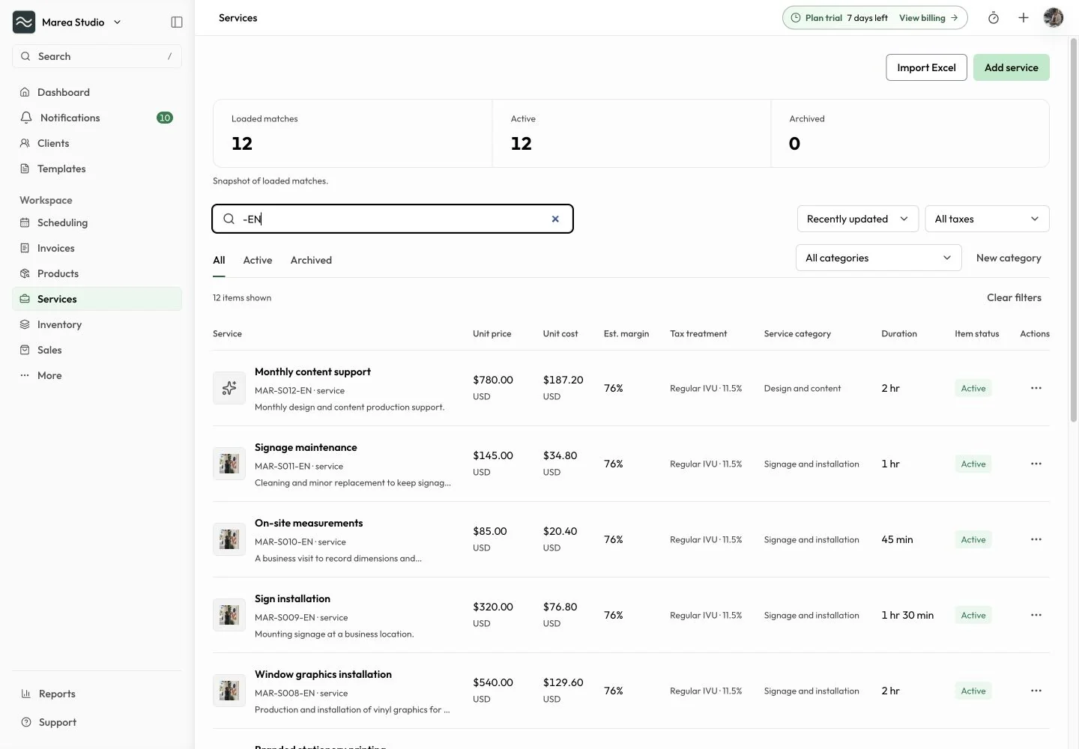Click the Plan trial 7 days left label
This screenshot has height=749, width=1079.
(846, 18)
